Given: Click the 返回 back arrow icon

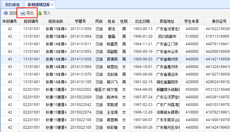Looking at the screenshot, I should tap(5, 13).
